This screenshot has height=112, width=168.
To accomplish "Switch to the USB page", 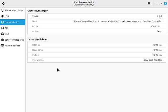I will [13, 16].
